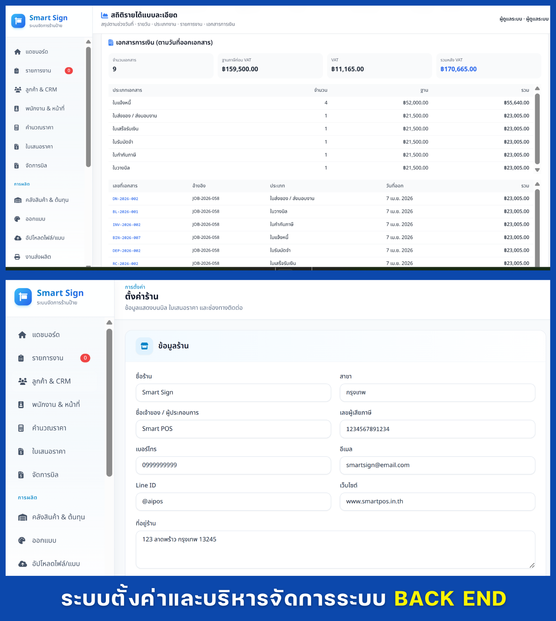Click the palette icon for ออกแบบ in lower sidebar
This screenshot has width=556, height=621.
point(22,540)
